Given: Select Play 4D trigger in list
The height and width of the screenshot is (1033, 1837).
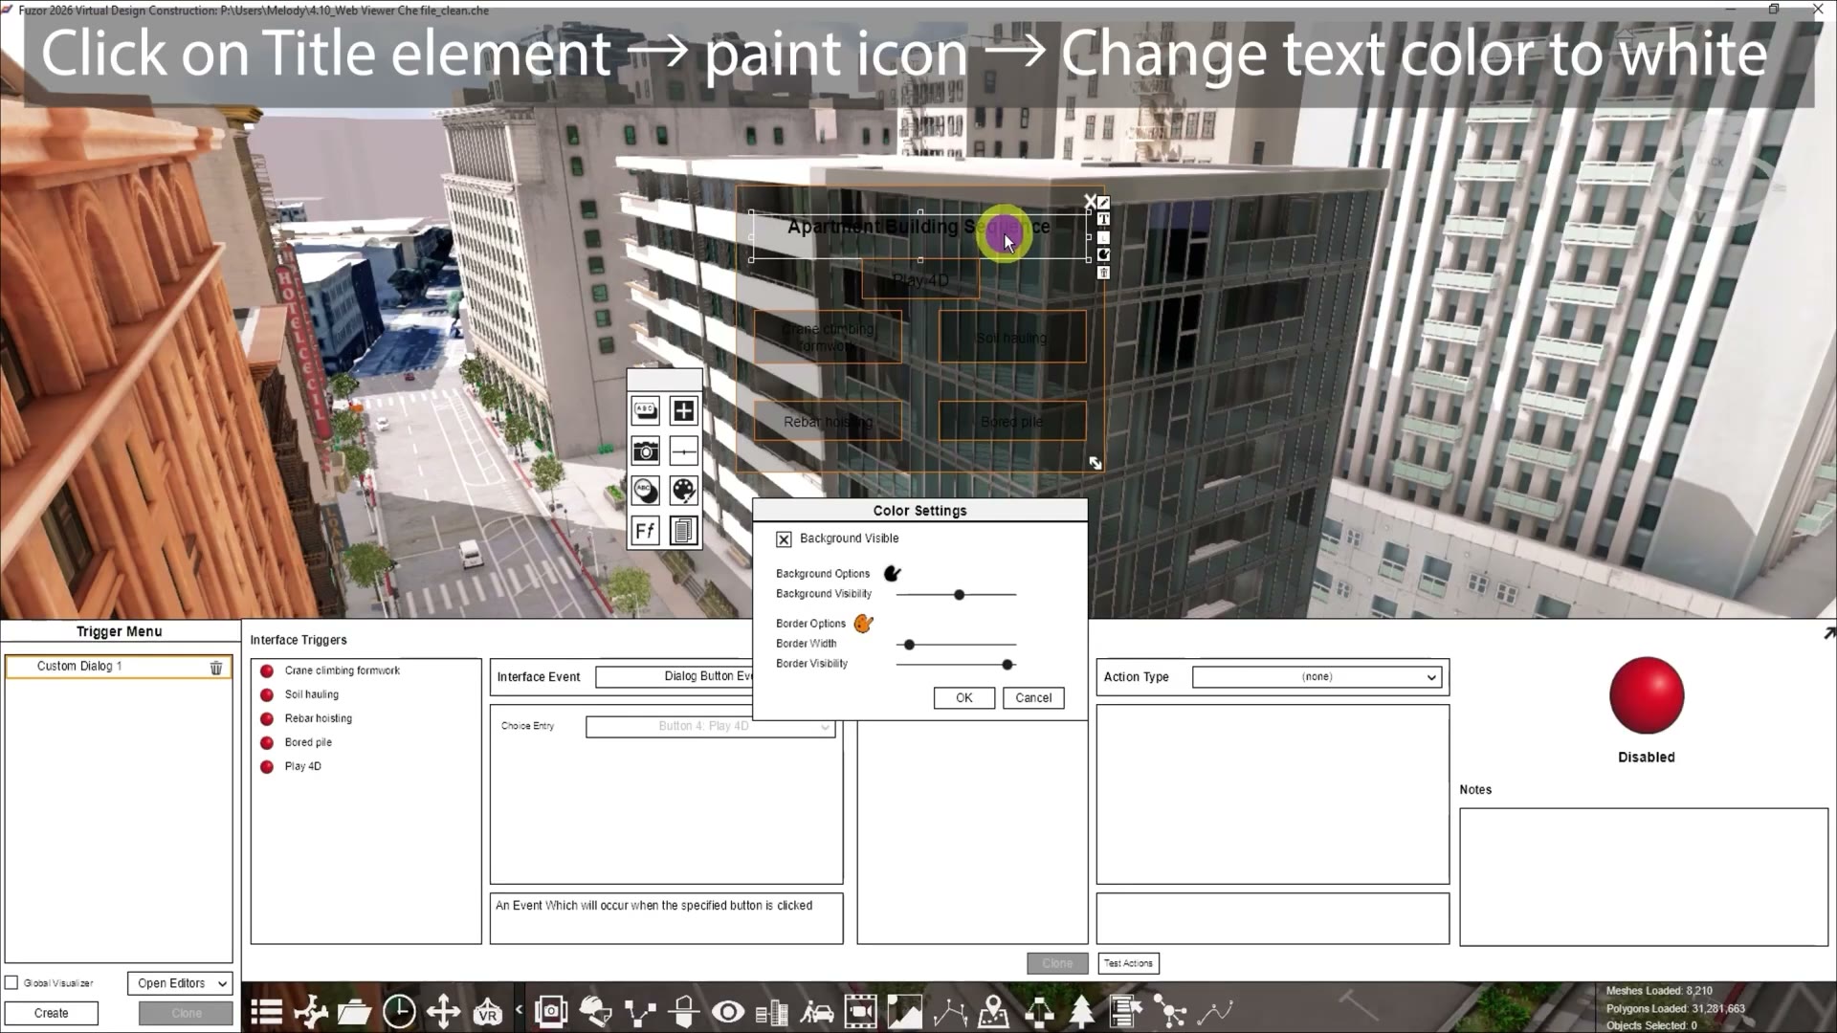Looking at the screenshot, I should tap(302, 766).
